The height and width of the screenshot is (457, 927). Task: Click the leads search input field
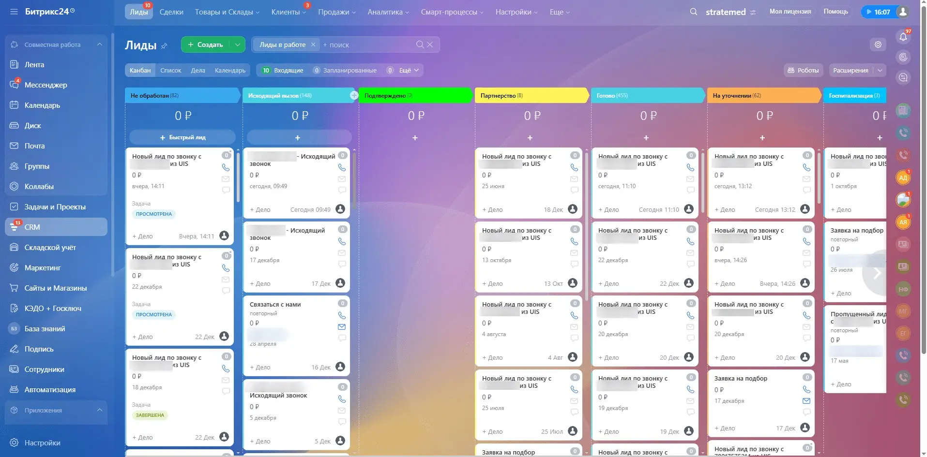(x=368, y=45)
